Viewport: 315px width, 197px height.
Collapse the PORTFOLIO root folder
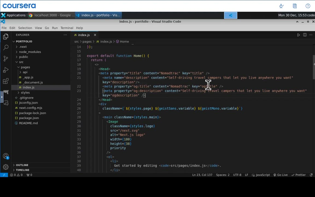41,41
